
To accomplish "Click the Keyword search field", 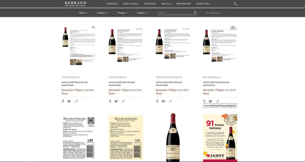I will (x=175, y=13).
